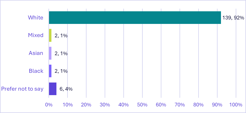Viewport: 246px width, 113px height.
Task: Select the 6, 4% data label
Action: [x=66, y=89]
